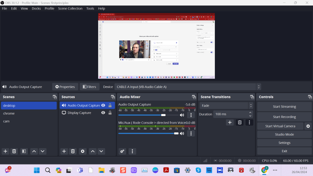Open source properties gear icon
This screenshot has width=313, height=176.
pyautogui.click(x=83, y=151)
